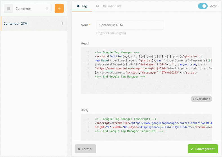Click the Sauvegarder button

pyautogui.click(x=203, y=149)
